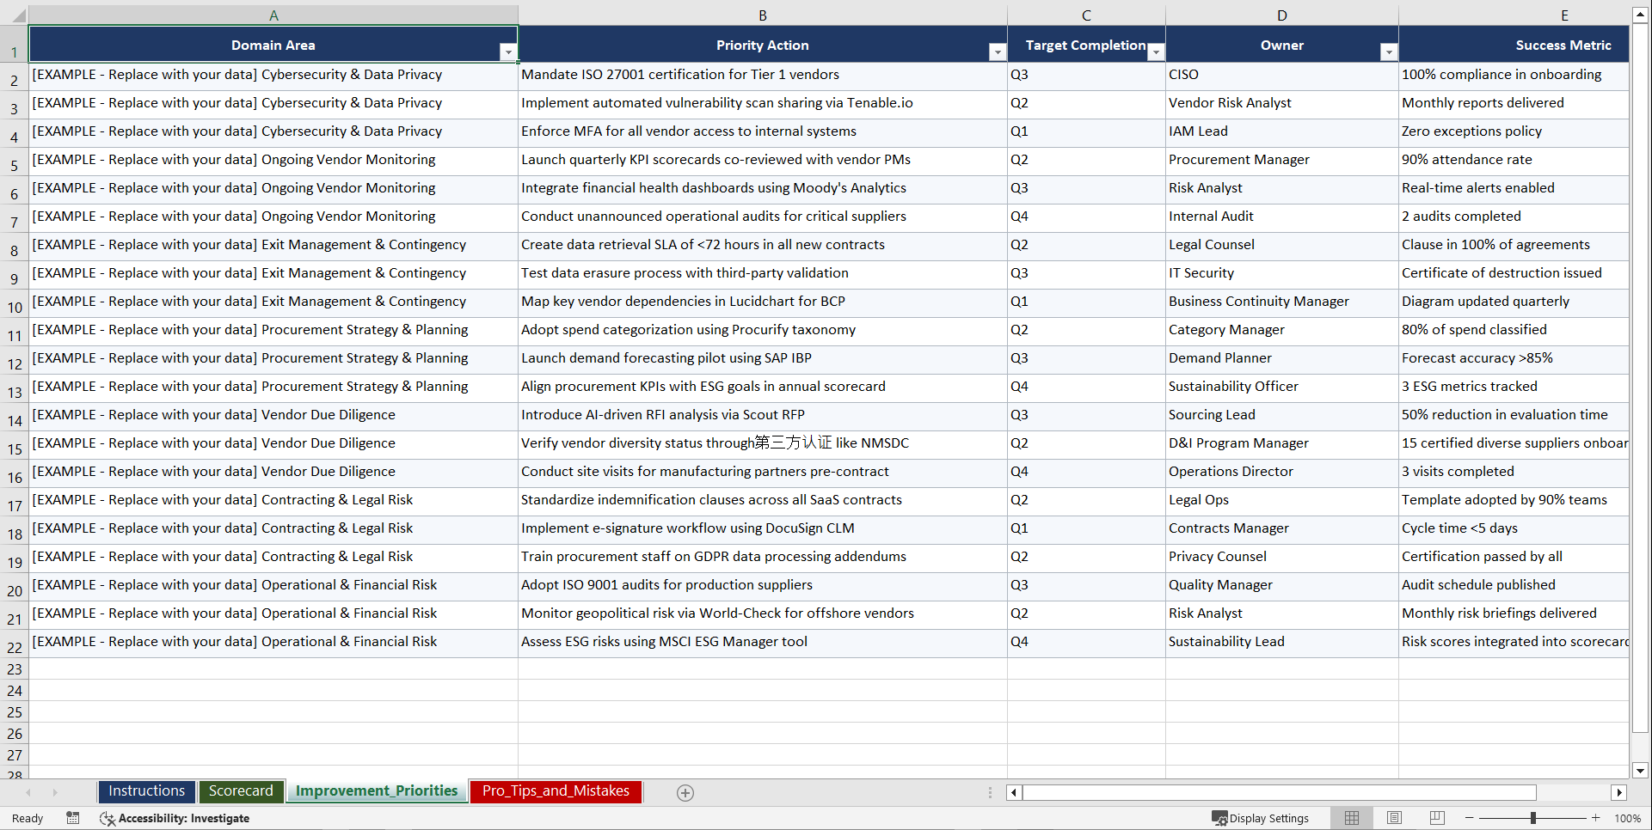This screenshot has width=1652, height=830.
Task: Click the horizontal scrollbar right arrow
Action: coord(1619,792)
